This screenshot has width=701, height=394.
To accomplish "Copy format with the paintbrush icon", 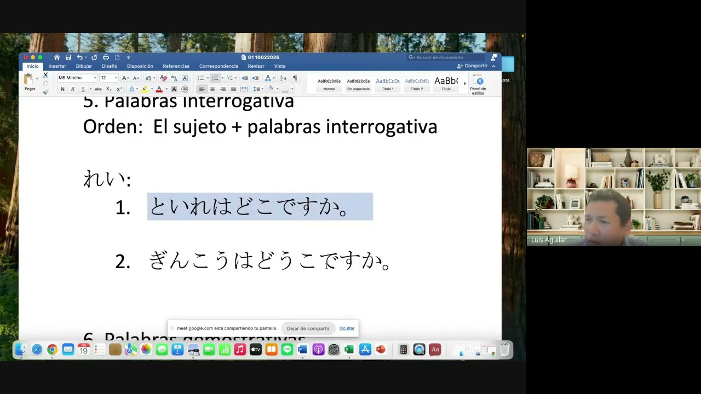I will click(45, 92).
